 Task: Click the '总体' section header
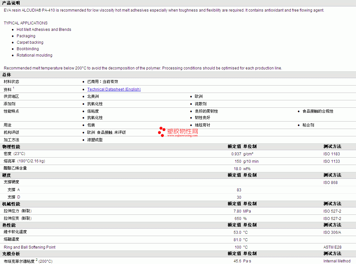pyautogui.click(x=6, y=75)
